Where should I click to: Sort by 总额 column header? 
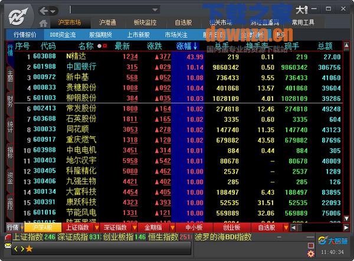coord(325,46)
